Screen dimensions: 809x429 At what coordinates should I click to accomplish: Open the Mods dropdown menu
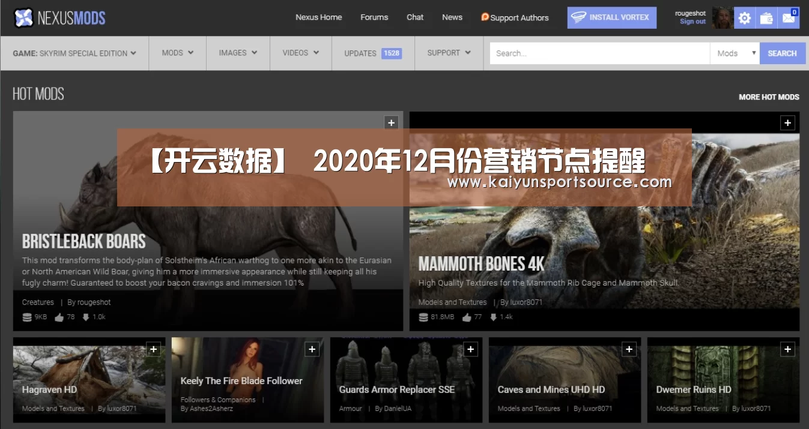178,53
